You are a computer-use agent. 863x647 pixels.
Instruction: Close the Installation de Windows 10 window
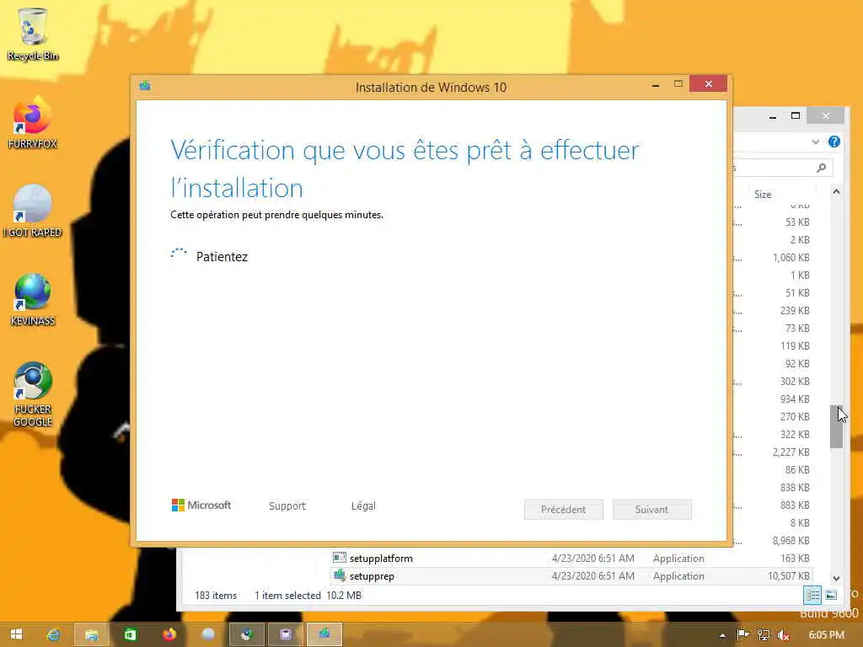[708, 83]
